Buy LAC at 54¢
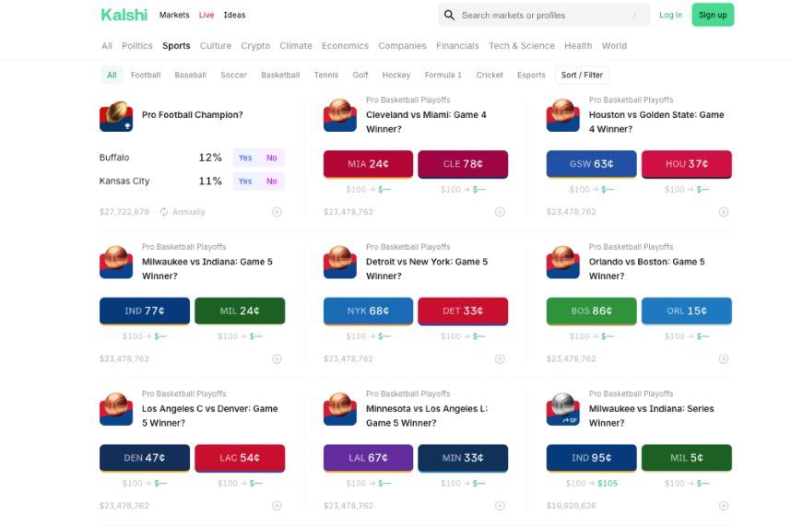The height and width of the screenshot is (527, 791). tap(240, 457)
